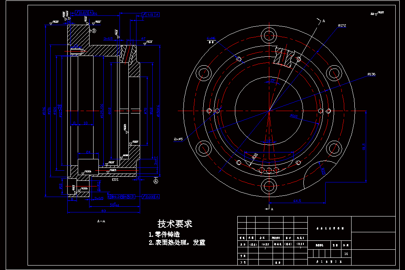Viewport: 405px width, 270px height.
Task: Select the Φ151 diameter dimension
Action: (49, 111)
